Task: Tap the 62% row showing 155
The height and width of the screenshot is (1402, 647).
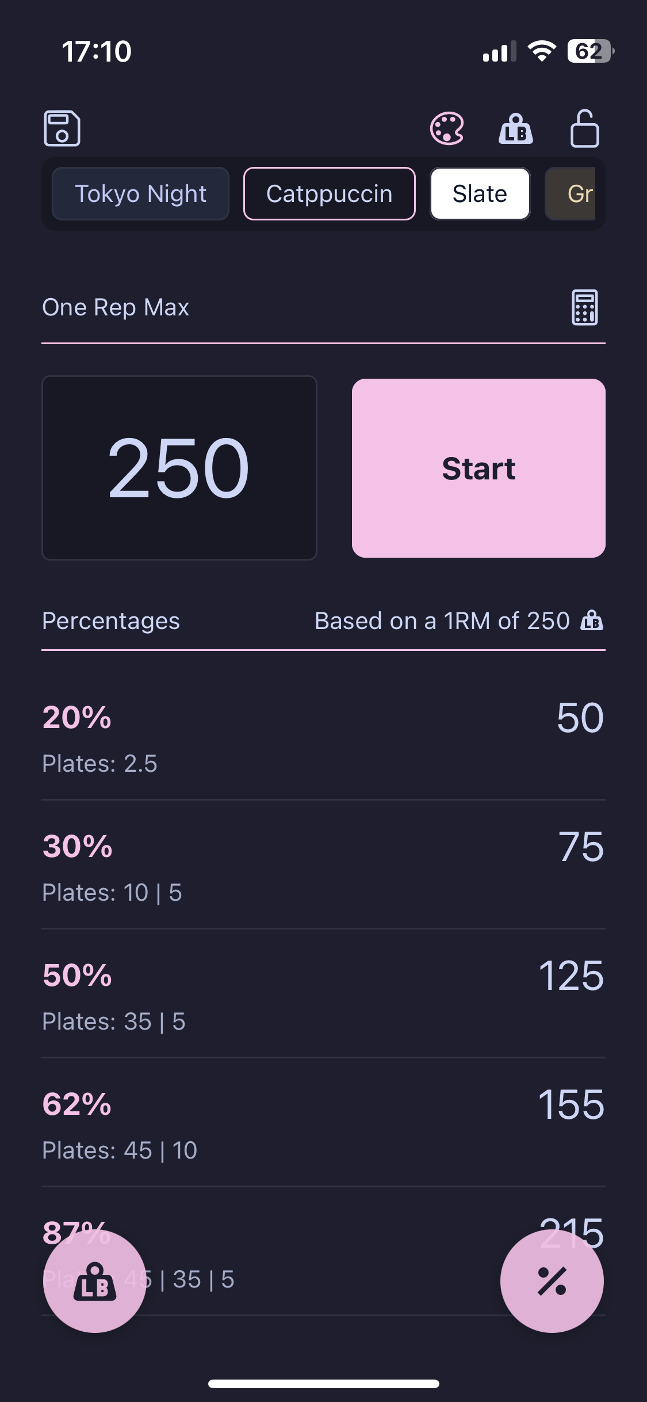Action: click(x=323, y=1121)
